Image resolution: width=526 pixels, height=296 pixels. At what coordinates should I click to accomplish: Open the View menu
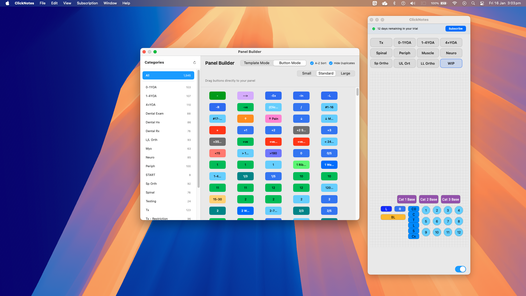click(x=67, y=3)
